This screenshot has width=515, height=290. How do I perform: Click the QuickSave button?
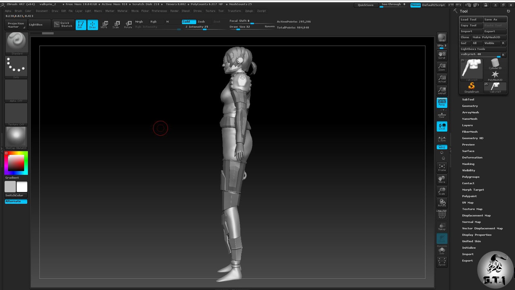point(365,5)
